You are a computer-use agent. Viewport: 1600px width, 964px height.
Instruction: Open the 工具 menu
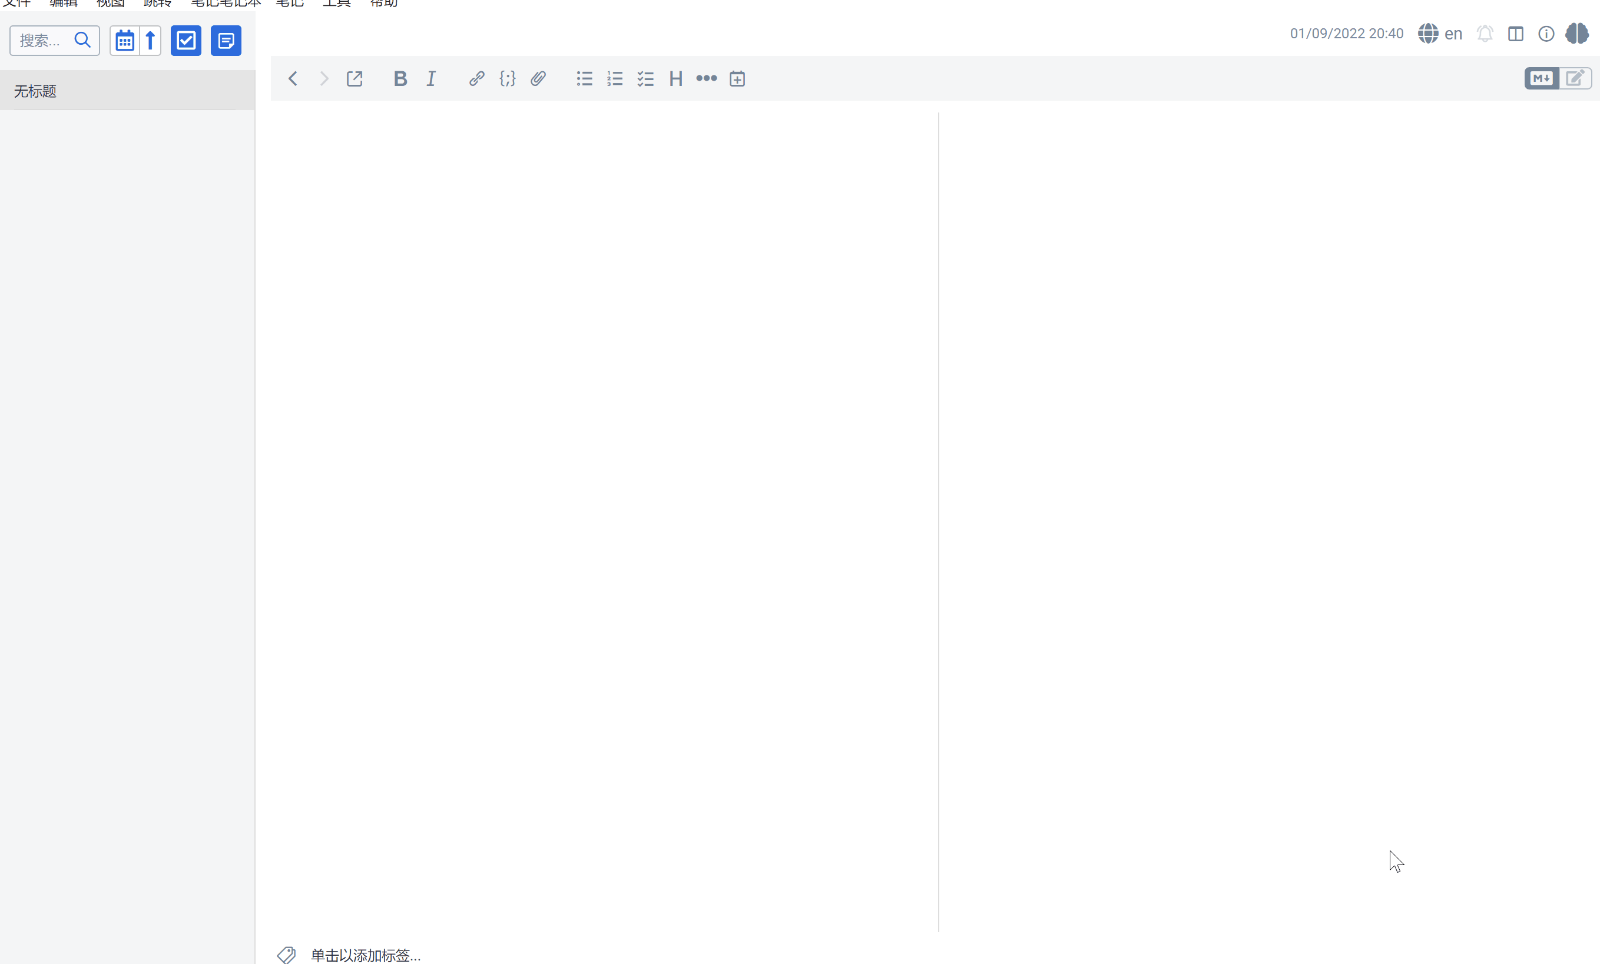[336, 4]
